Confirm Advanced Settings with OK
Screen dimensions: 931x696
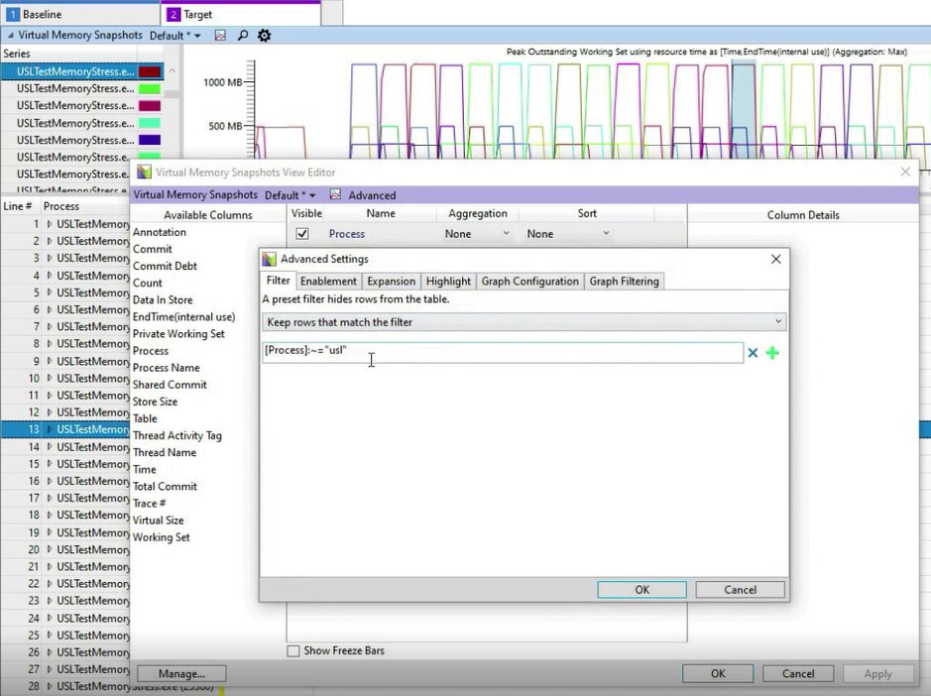pyautogui.click(x=641, y=590)
